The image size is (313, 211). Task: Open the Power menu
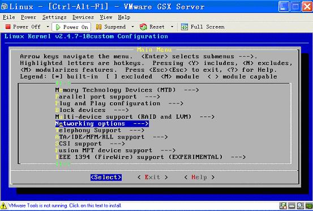click(x=28, y=18)
